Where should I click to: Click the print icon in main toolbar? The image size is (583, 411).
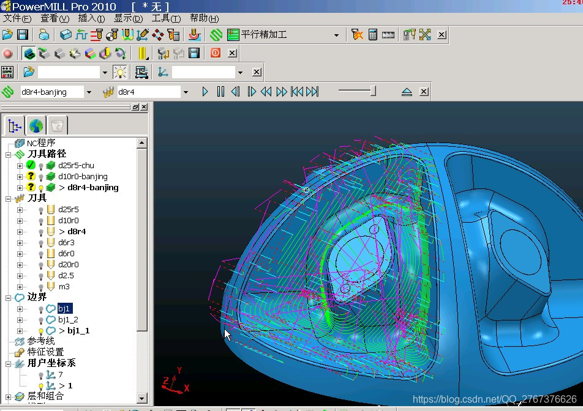(x=44, y=35)
